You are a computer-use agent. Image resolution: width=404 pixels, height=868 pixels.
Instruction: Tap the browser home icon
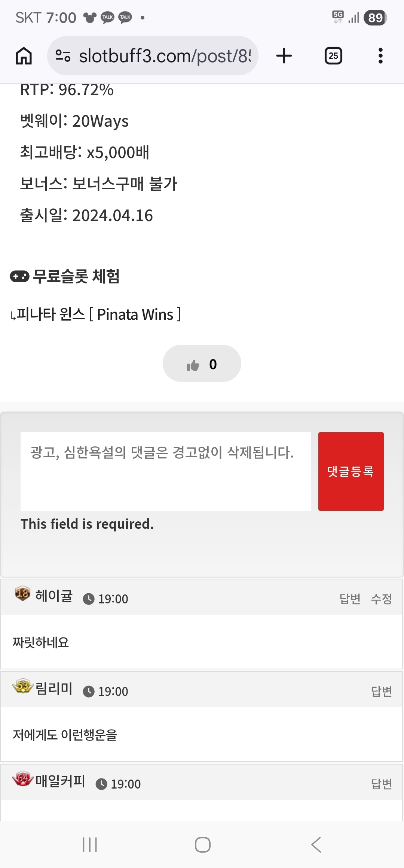click(24, 56)
